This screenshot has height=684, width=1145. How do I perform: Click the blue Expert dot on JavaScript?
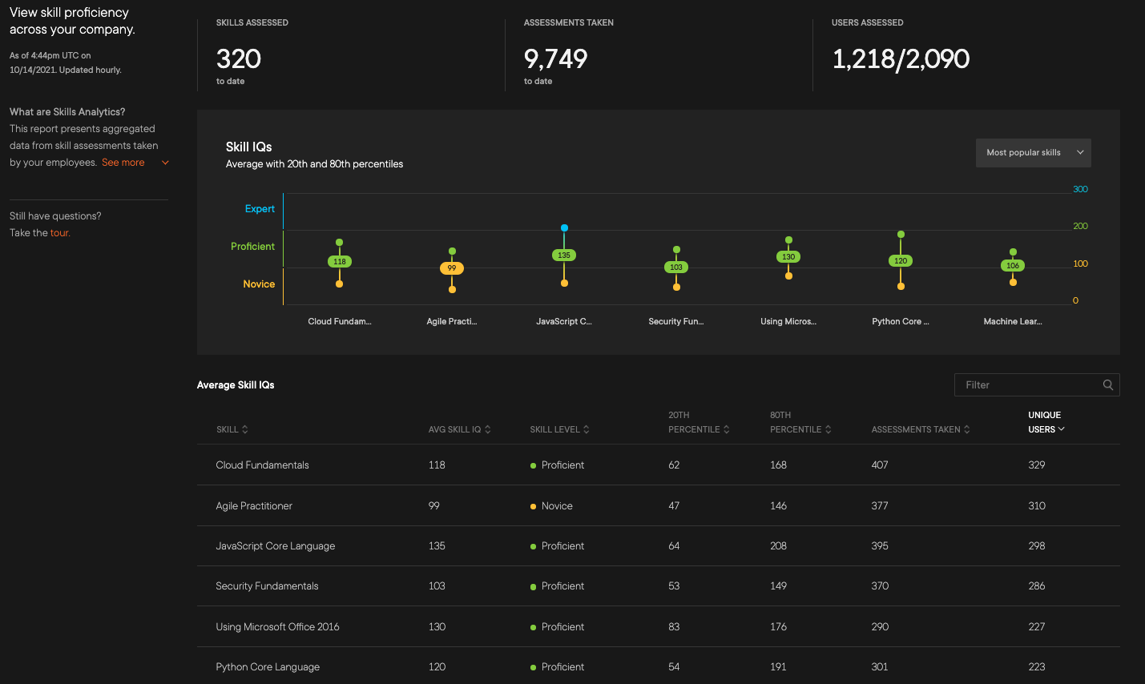[564, 228]
